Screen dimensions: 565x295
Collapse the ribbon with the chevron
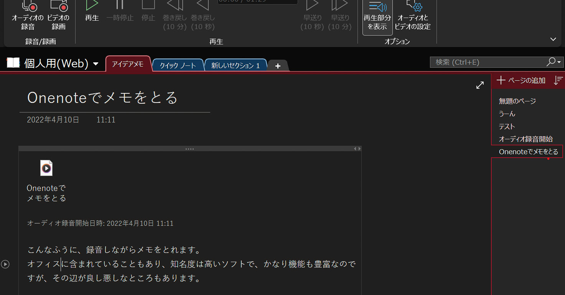coord(553,39)
